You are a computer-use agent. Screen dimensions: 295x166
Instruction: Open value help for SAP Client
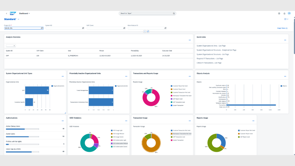point(124,28)
